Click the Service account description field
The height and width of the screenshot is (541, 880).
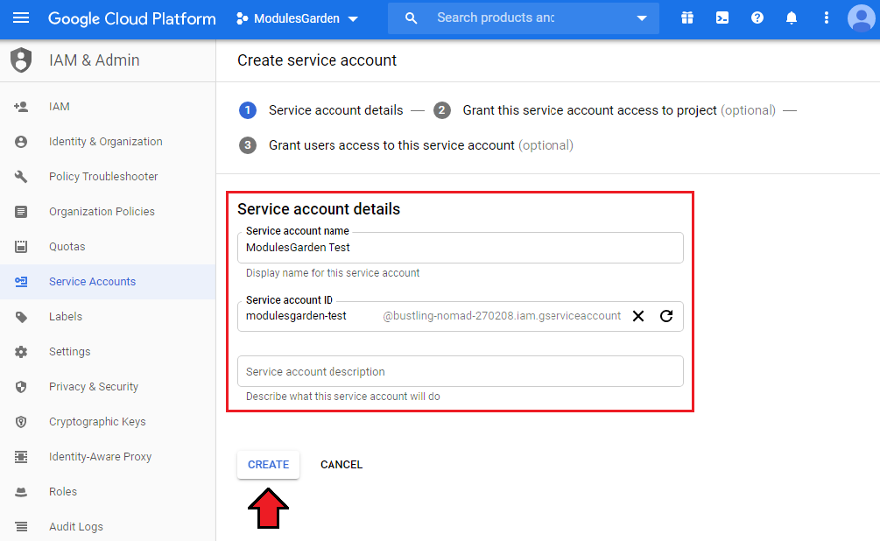461,371
